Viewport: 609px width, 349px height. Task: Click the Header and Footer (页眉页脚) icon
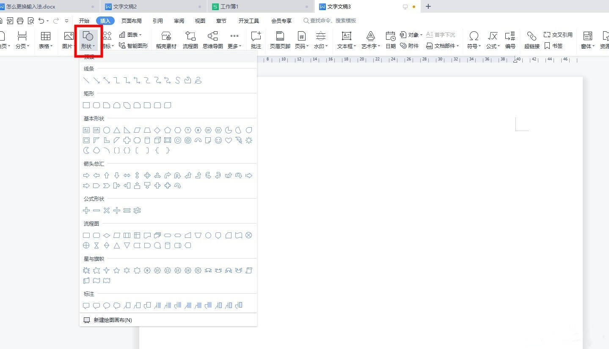(x=280, y=40)
